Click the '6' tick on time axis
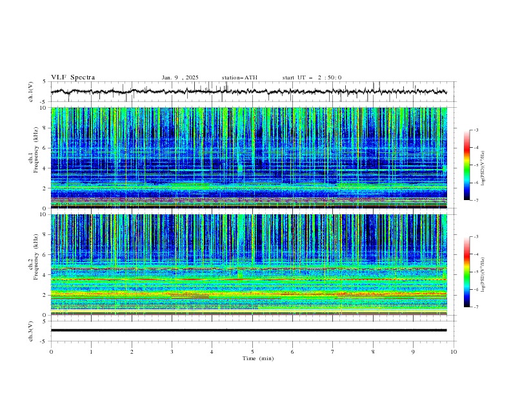 (x=292, y=352)
